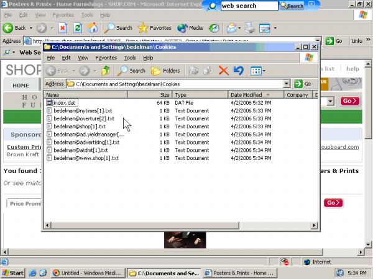373x279 pixels.
Task: Open Help menu in Cookies window
Action: (148, 58)
